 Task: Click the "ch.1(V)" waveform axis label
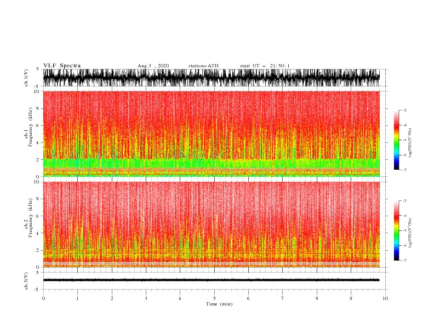[26, 78]
